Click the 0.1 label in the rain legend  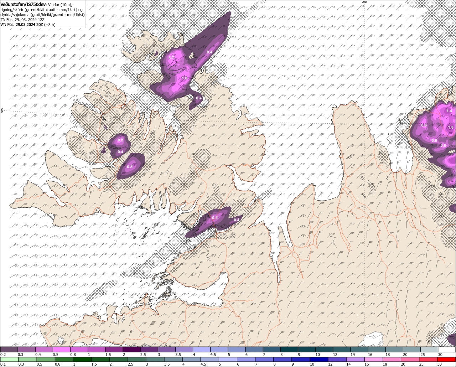click(x=3, y=364)
